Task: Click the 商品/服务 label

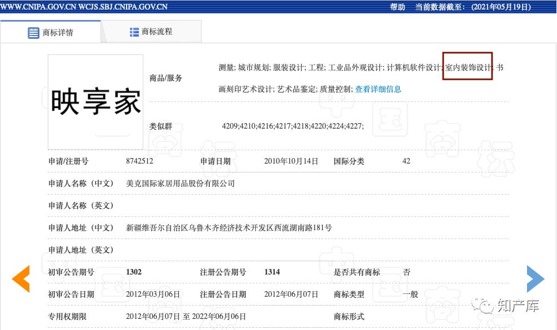Action: [x=166, y=78]
